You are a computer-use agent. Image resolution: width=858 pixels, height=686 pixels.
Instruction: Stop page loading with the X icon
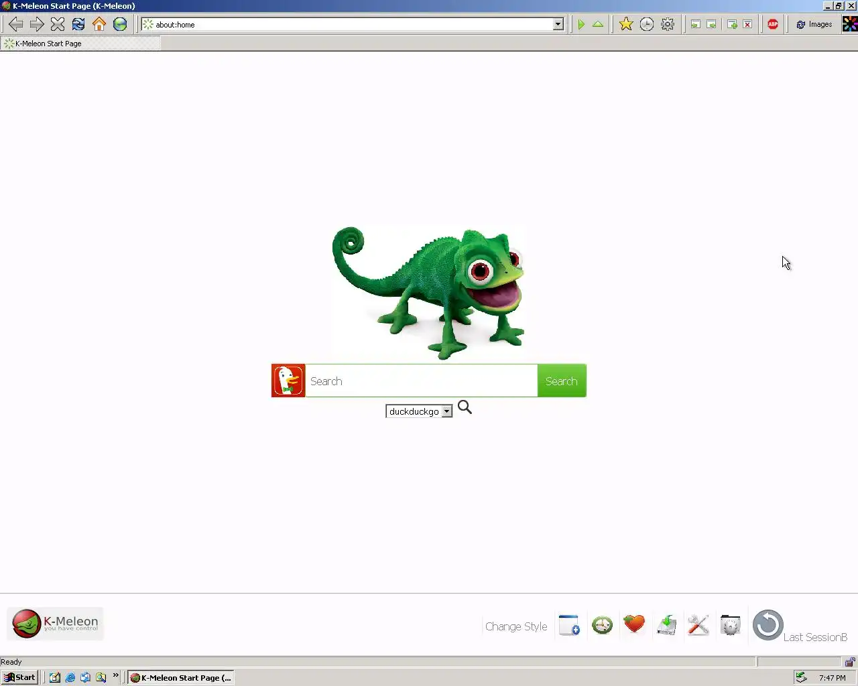(58, 24)
